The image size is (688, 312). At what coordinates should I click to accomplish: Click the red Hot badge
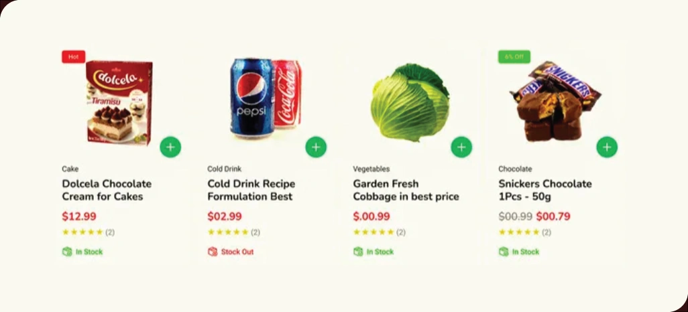point(73,56)
